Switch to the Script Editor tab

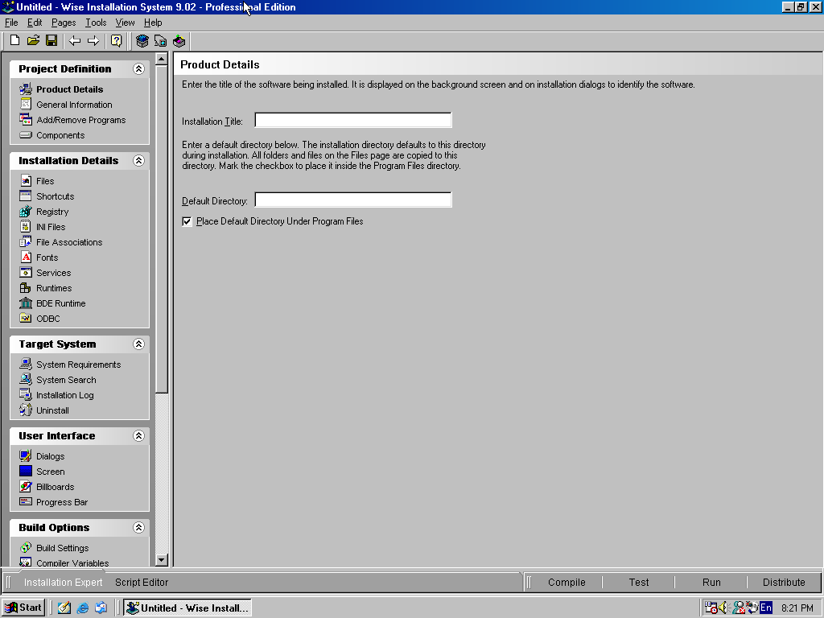coord(142,582)
